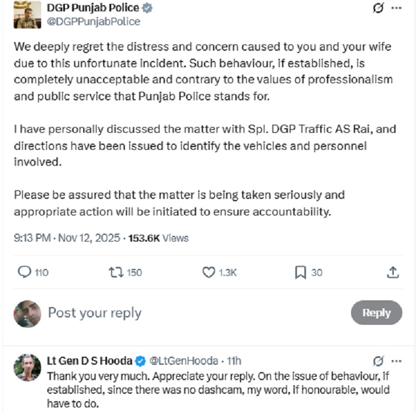Open the three-dot menu on Hooda's reply
This screenshot has height=412, width=416.
tap(397, 361)
